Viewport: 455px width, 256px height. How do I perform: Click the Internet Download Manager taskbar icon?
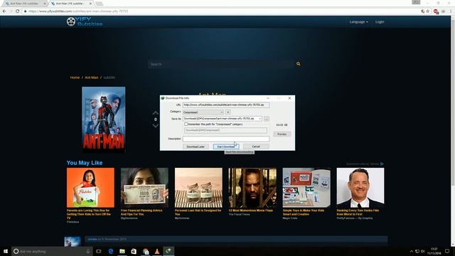point(168,251)
